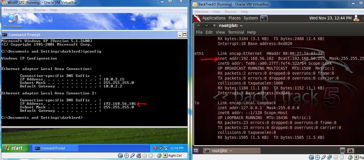Click the user switcher icon beside clock
Screen dimensions: 364x160
point(356,18)
